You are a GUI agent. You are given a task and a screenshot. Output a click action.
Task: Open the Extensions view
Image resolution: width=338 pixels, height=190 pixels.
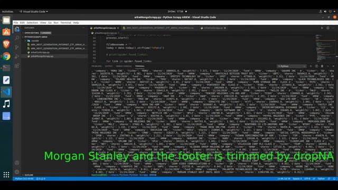(17, 65)
